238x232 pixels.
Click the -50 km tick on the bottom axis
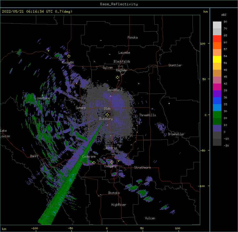tap(70, 228)
